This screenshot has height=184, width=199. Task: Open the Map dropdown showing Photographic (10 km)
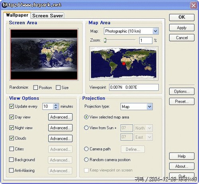(131, 31)
